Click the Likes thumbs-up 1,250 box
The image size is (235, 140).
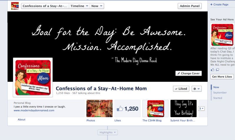tap(127, 108)
